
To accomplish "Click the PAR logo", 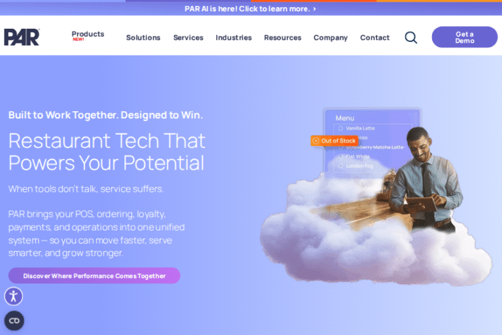I will coord(22,37).
